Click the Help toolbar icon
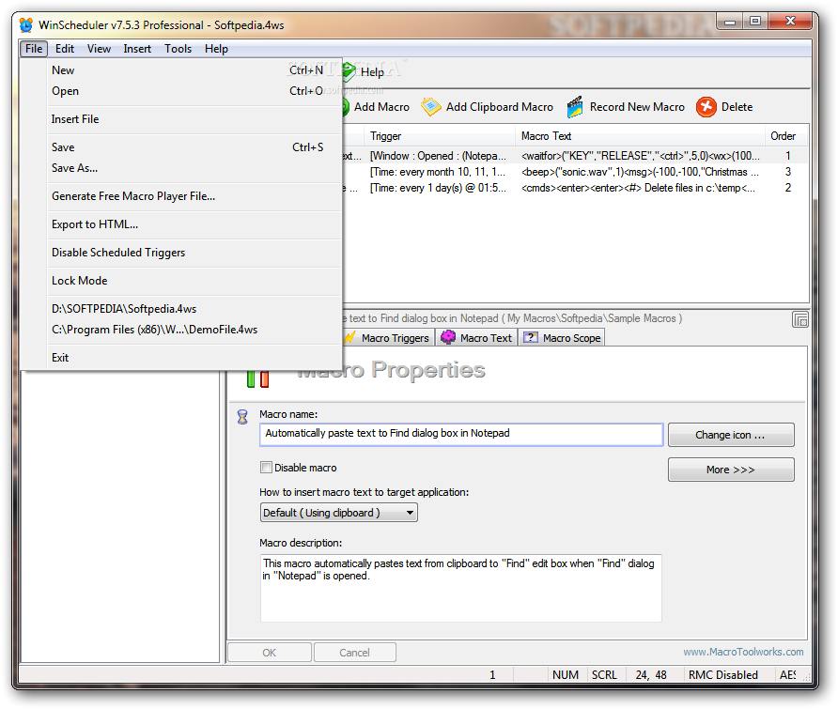Viewport: 838px width, 709px height. pos(349,71)
